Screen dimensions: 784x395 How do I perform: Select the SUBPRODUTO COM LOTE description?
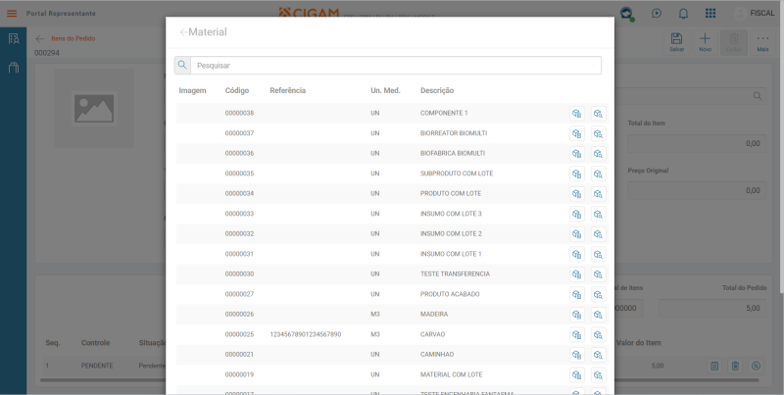click(x=457, y=173)
